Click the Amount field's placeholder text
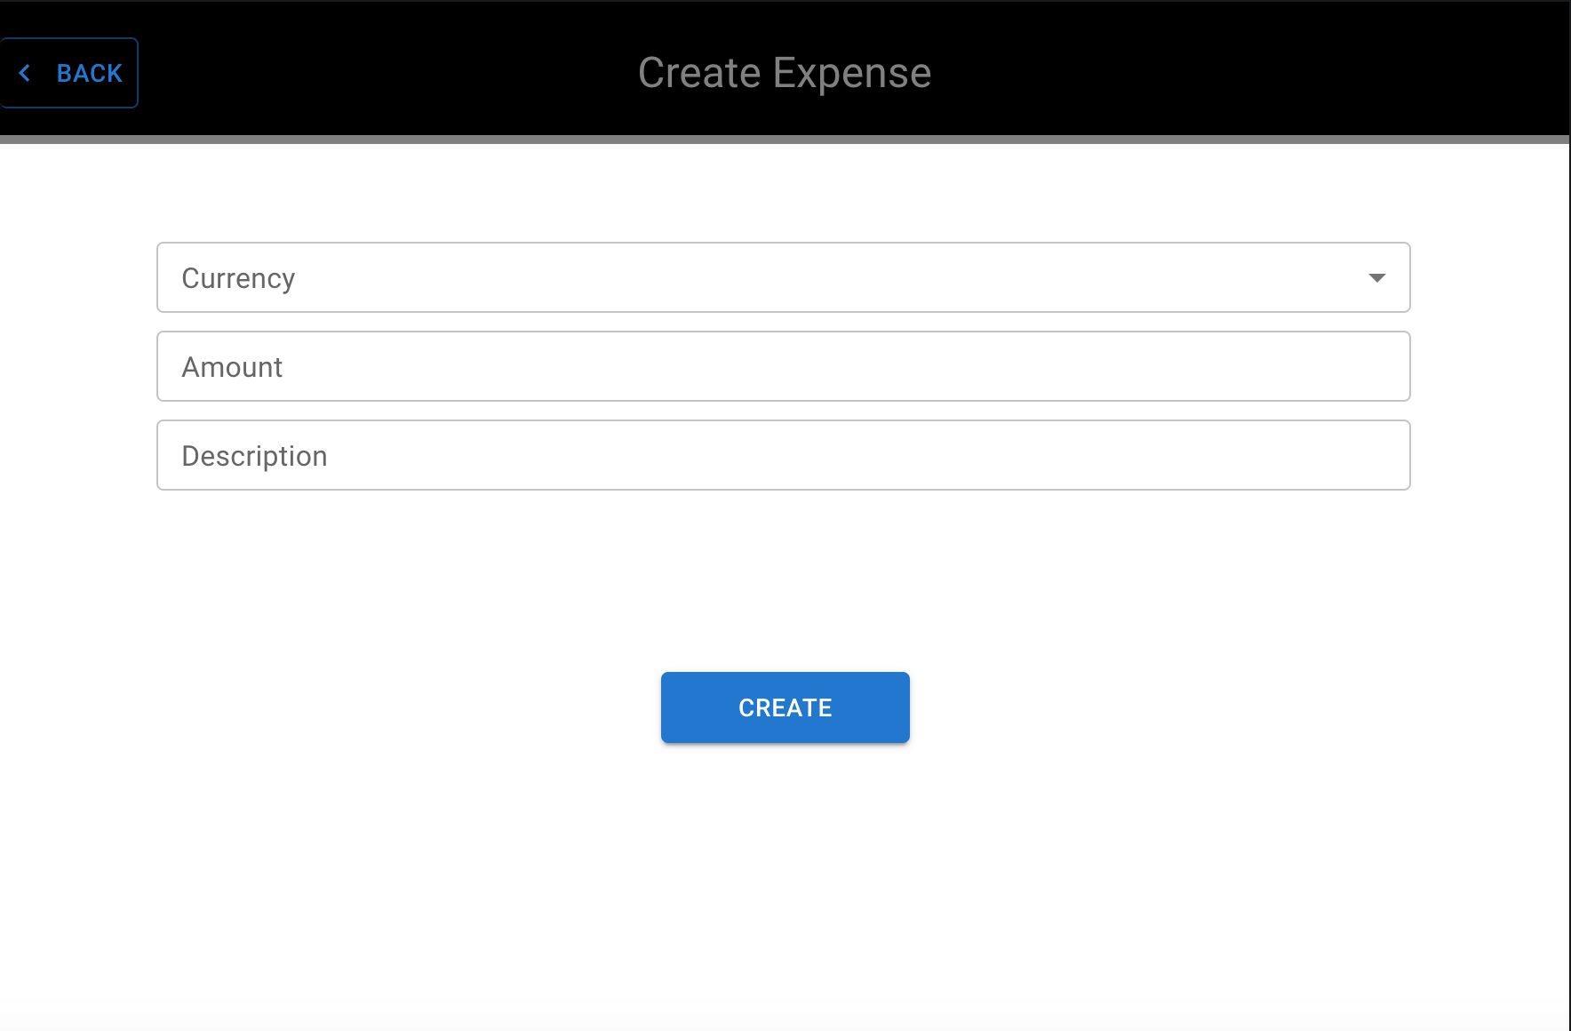Viewport: 1571px width, 1031px height. tap(232, 366)
